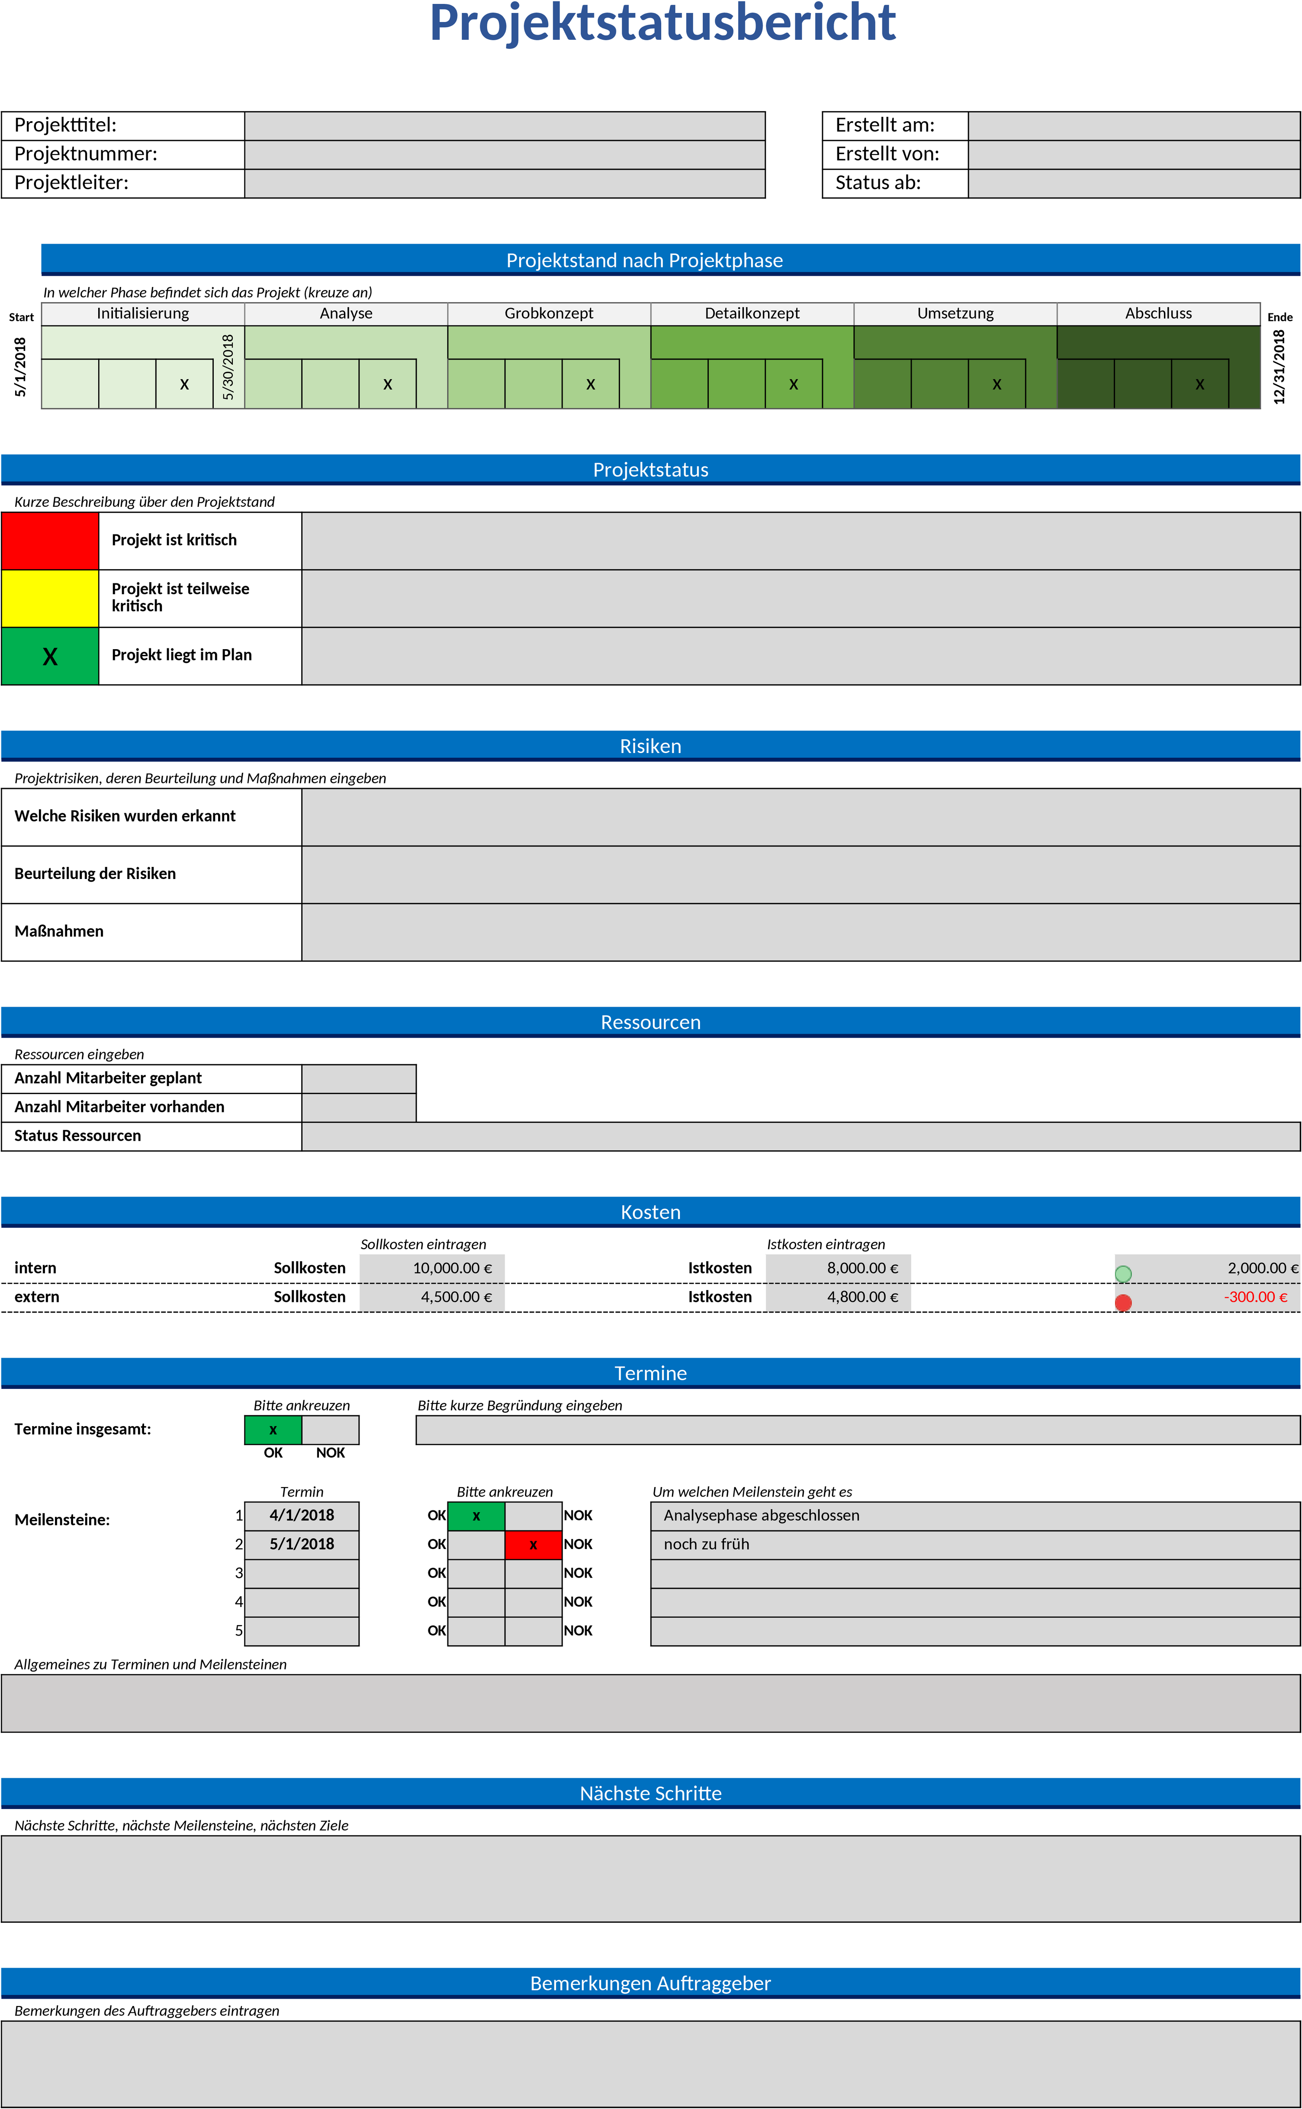Toggle the Termine insgesamt OK checkbox
The width and height of the screenshot is (1302, 2109).
click(273, 1430)
